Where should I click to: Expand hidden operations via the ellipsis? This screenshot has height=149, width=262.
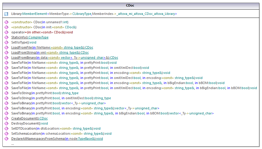(x=12, y=144)
